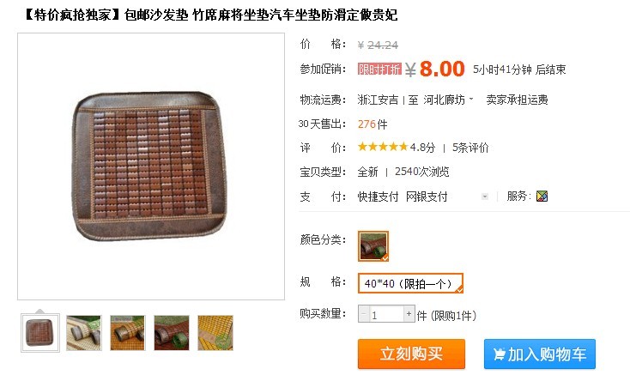Viewport: 630px width, 387px height.
Task: Click the 立刻购买 buy now button
Action: click(411, 354)
